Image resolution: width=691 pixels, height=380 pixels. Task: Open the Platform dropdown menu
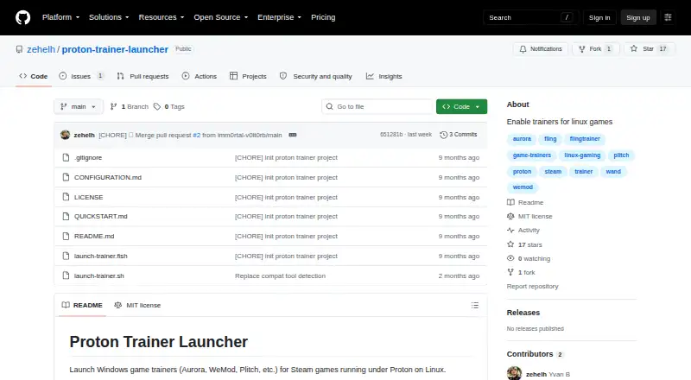click(60, 17)
